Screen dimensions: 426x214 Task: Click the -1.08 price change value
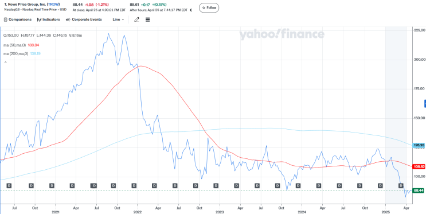coord(89,5)
